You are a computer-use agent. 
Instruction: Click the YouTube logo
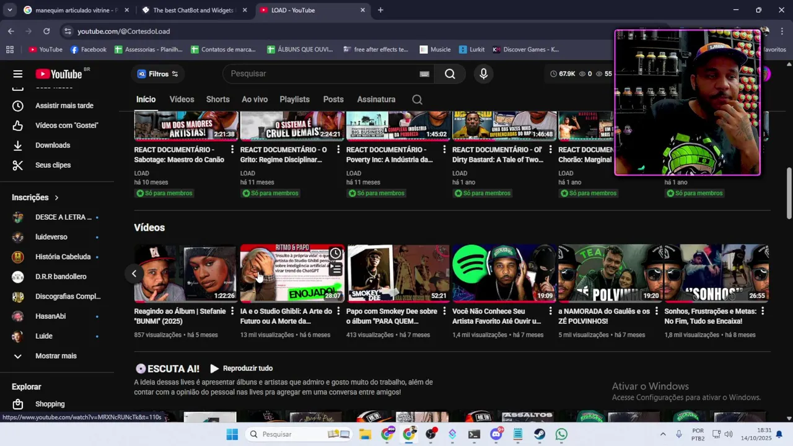[x=59, y=74]
